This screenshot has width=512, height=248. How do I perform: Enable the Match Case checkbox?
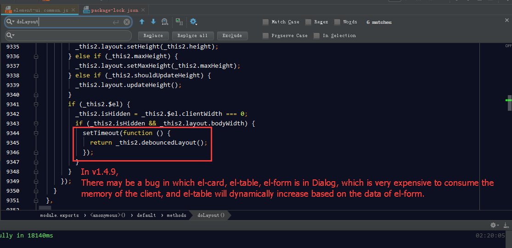(266, 22)
